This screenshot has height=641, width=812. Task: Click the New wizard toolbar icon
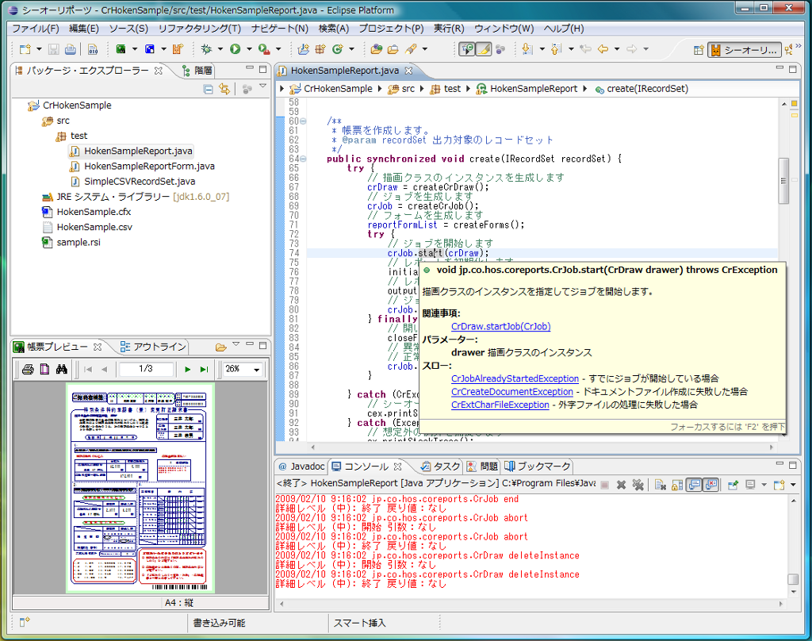[25, 49]
